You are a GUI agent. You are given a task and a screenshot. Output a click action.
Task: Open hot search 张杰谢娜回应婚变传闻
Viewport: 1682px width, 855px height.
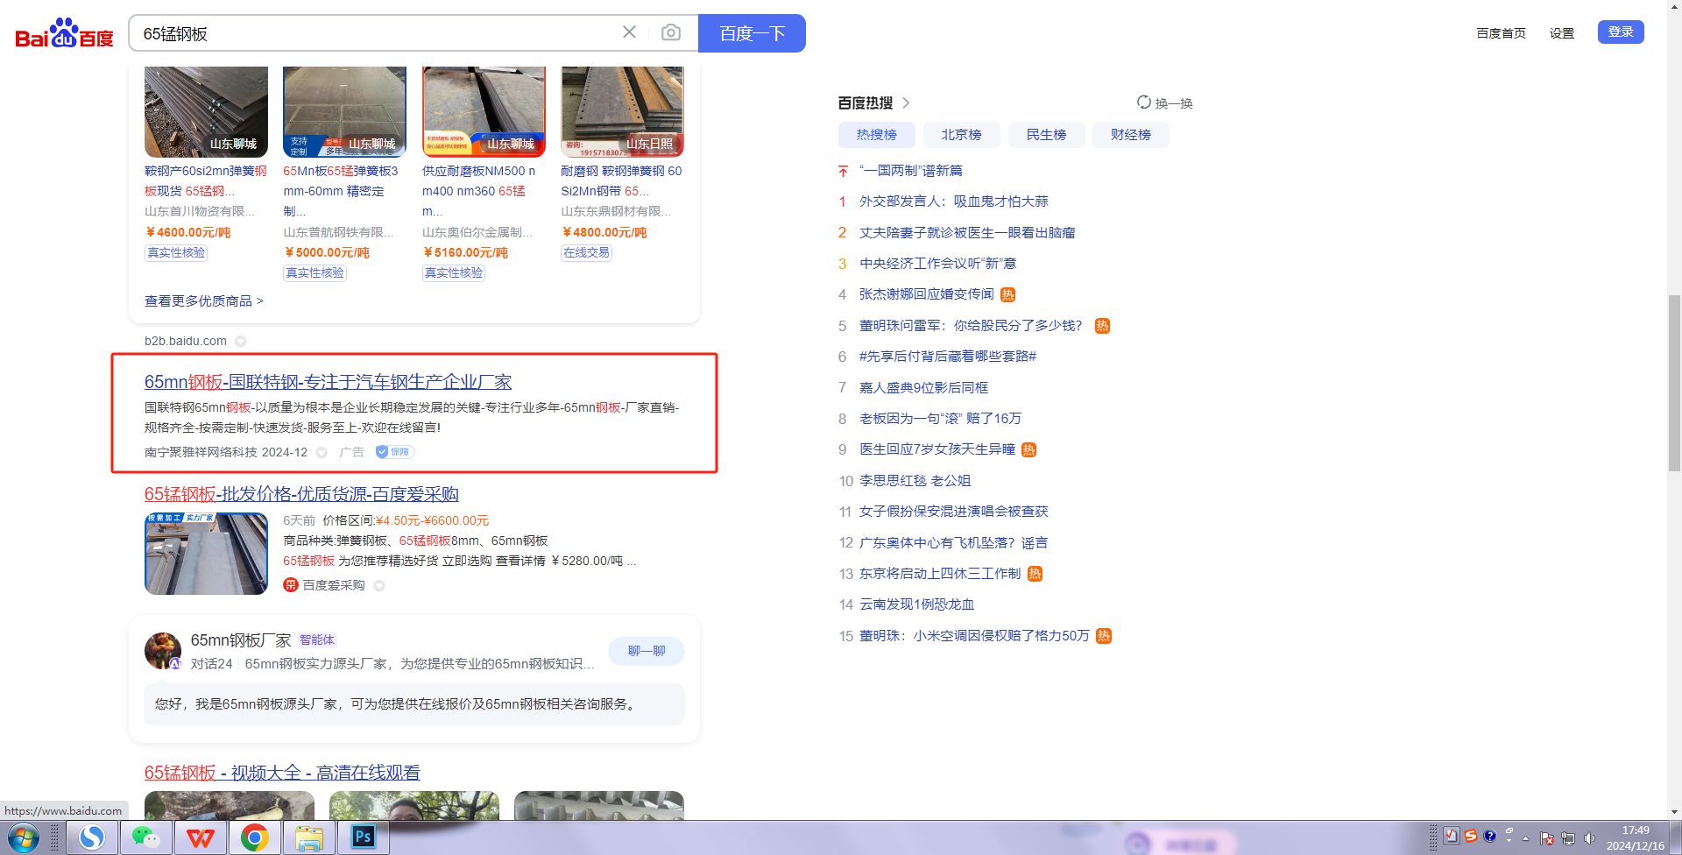[927, 294]
